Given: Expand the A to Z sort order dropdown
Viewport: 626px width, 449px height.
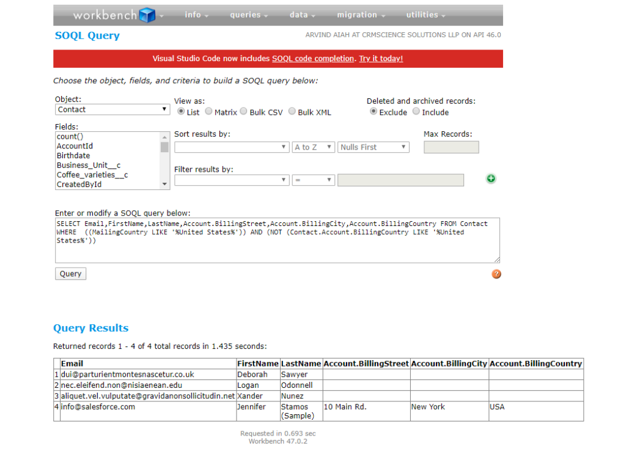Looking at the screenshot, I should click(314, 147).
